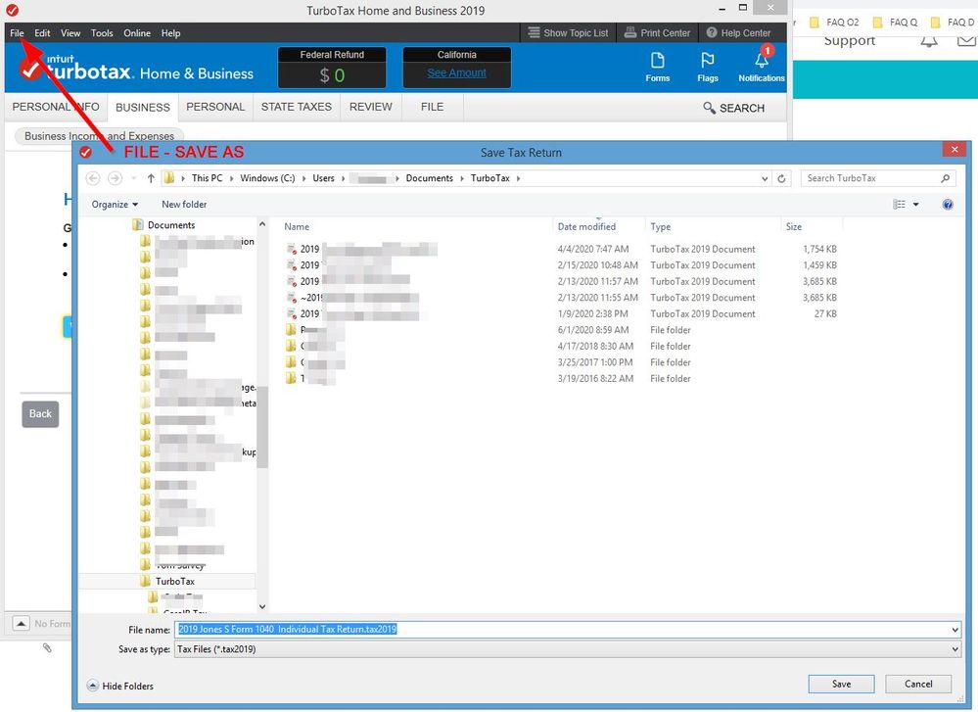Expand the Save as type dropdown

pos(955,648)
